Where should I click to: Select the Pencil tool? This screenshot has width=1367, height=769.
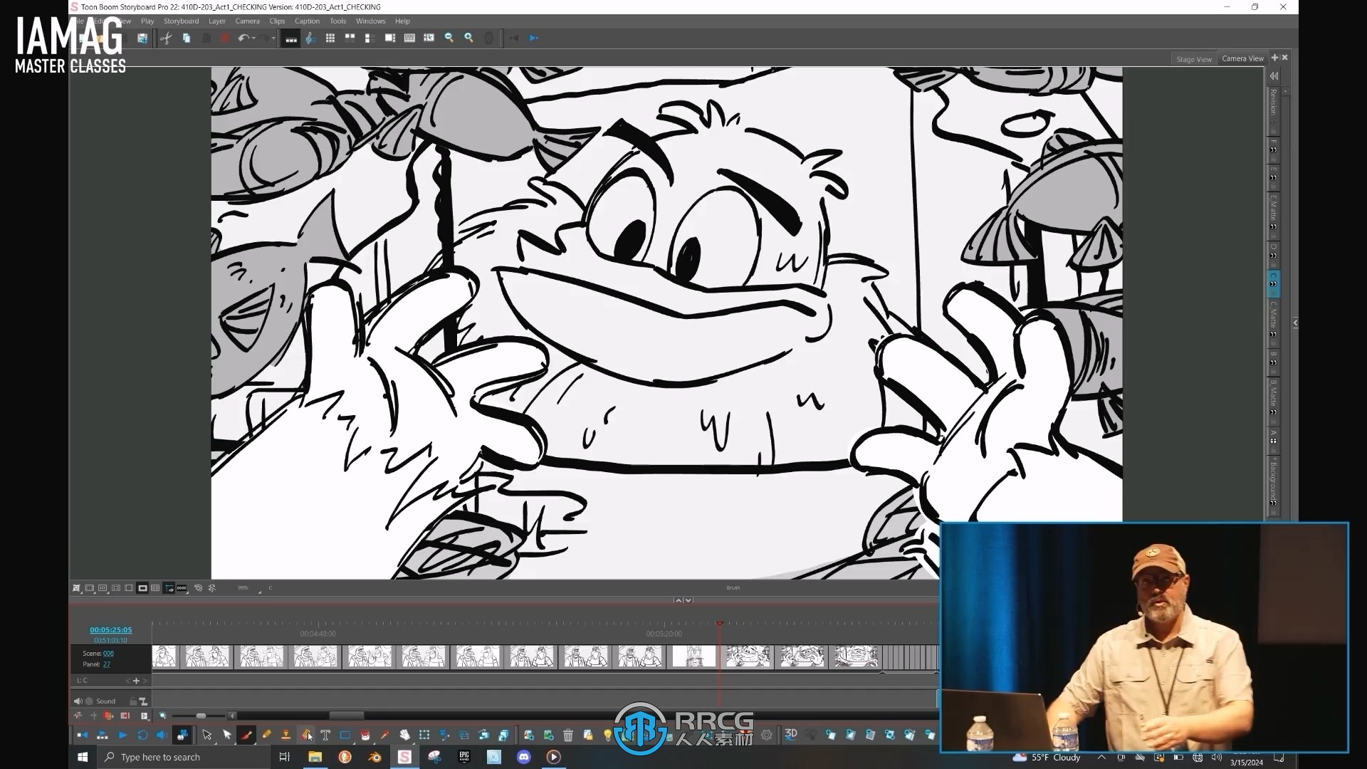[x=266, y=735]
